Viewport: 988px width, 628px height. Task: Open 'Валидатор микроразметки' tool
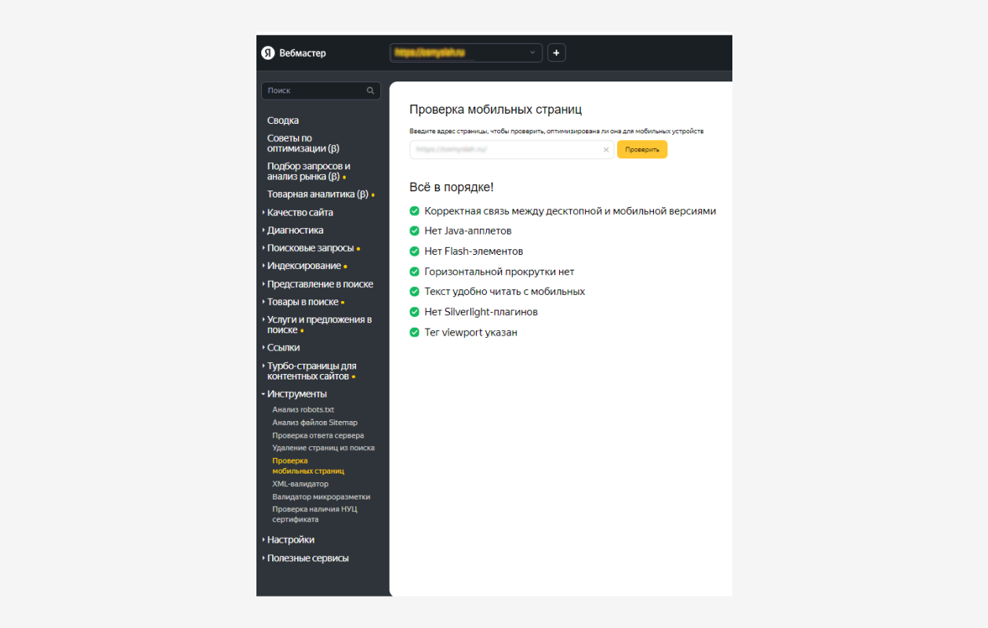(321, 496)
